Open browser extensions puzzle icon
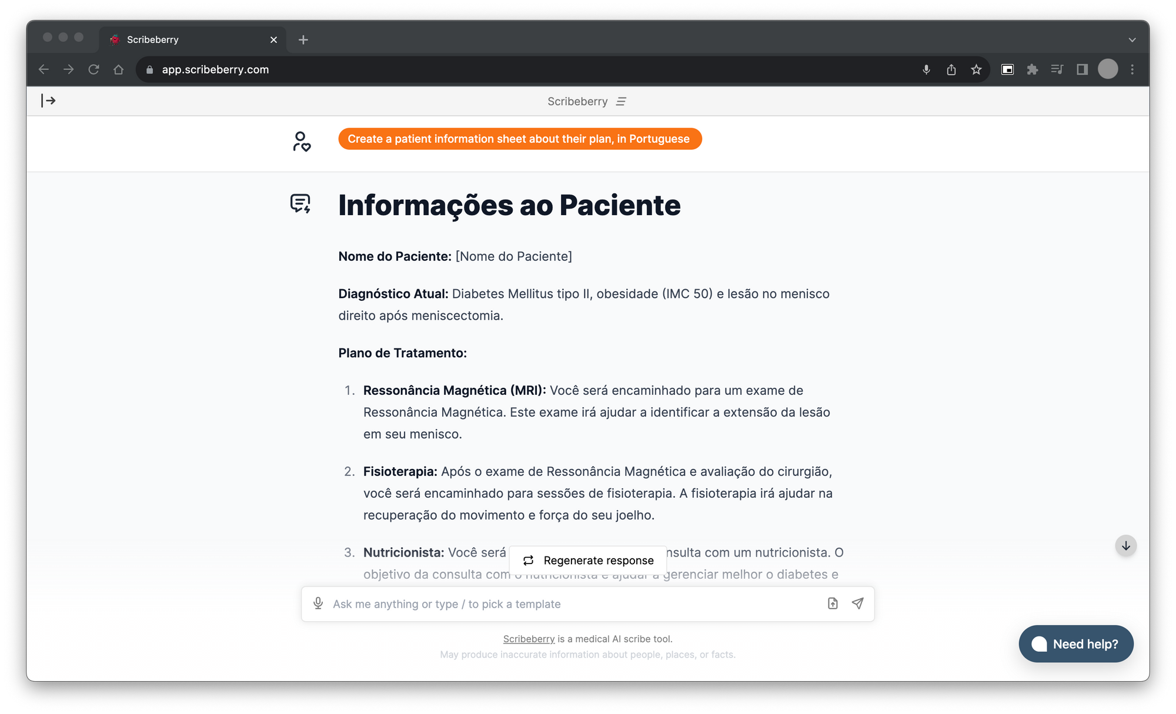This screenshot has width=1176, height=714. point(1032,69)
